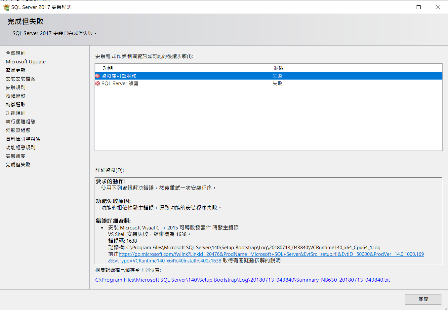448x310 pixels.
Task: Click the 要求的動作 heading in details
Action: pyautogui.click(x=110, y=181)
